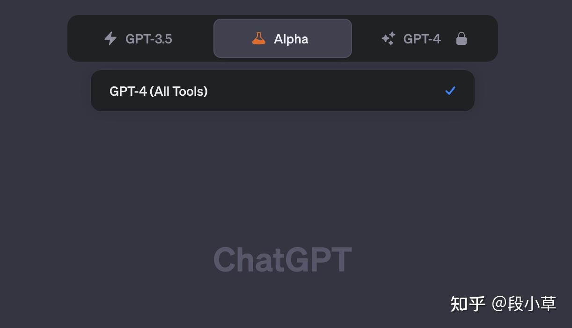Select the orange beaker icon on Alpha

coord(258,39)
